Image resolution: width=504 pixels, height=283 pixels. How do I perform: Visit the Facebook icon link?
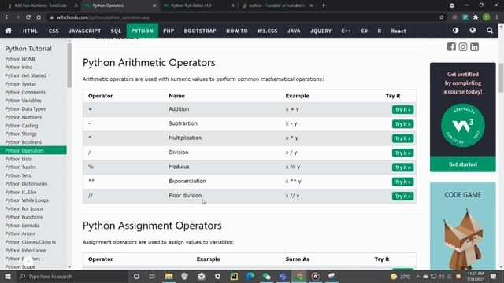pos(451,47)
